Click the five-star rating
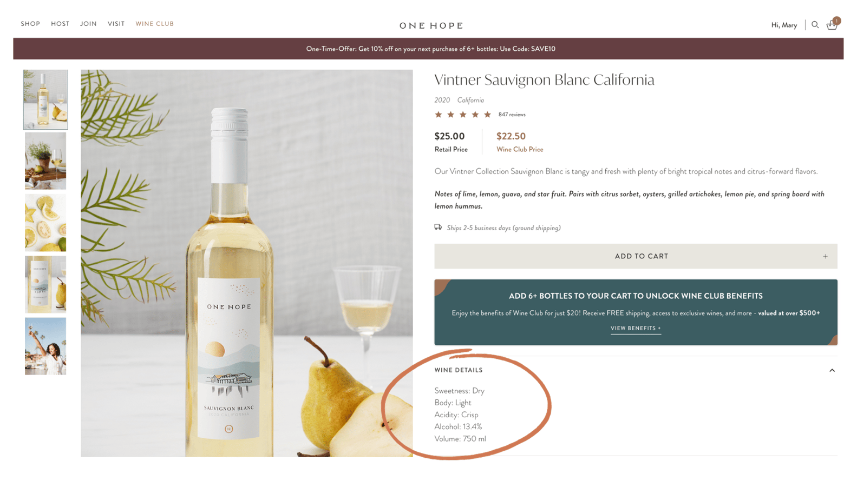 (463, 115)
